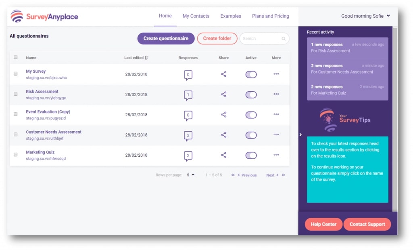The width and height of the screenshot is (413, 250).
Task: Share the Customer Needs Assessment questionnaire
Action: click(223, 135)
